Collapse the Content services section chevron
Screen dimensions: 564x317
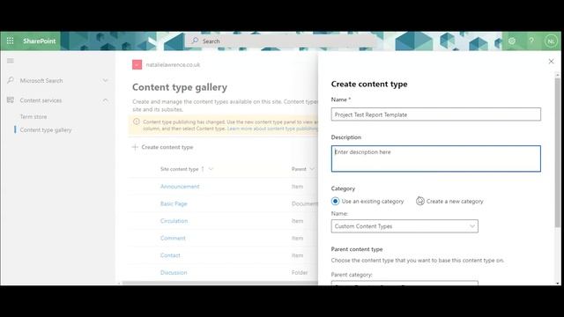(x=105, y=100)
